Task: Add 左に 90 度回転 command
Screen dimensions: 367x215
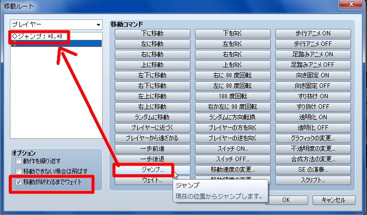Action: [233, 86]
